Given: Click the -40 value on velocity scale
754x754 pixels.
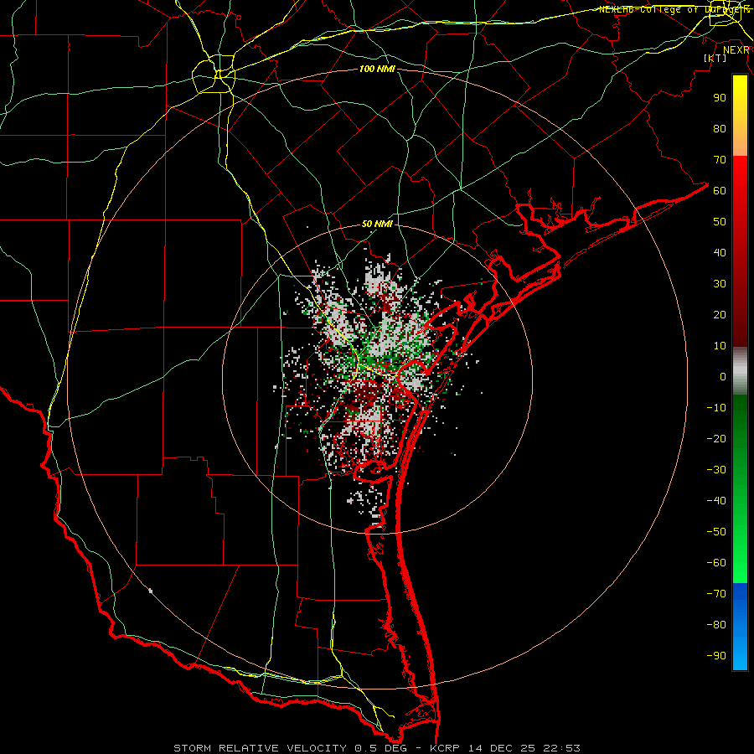Looking at the screenshot, I should click(716, 501).
